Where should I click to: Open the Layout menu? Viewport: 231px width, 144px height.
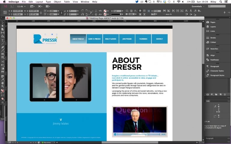pyautogui.click(x=39, y=2)
